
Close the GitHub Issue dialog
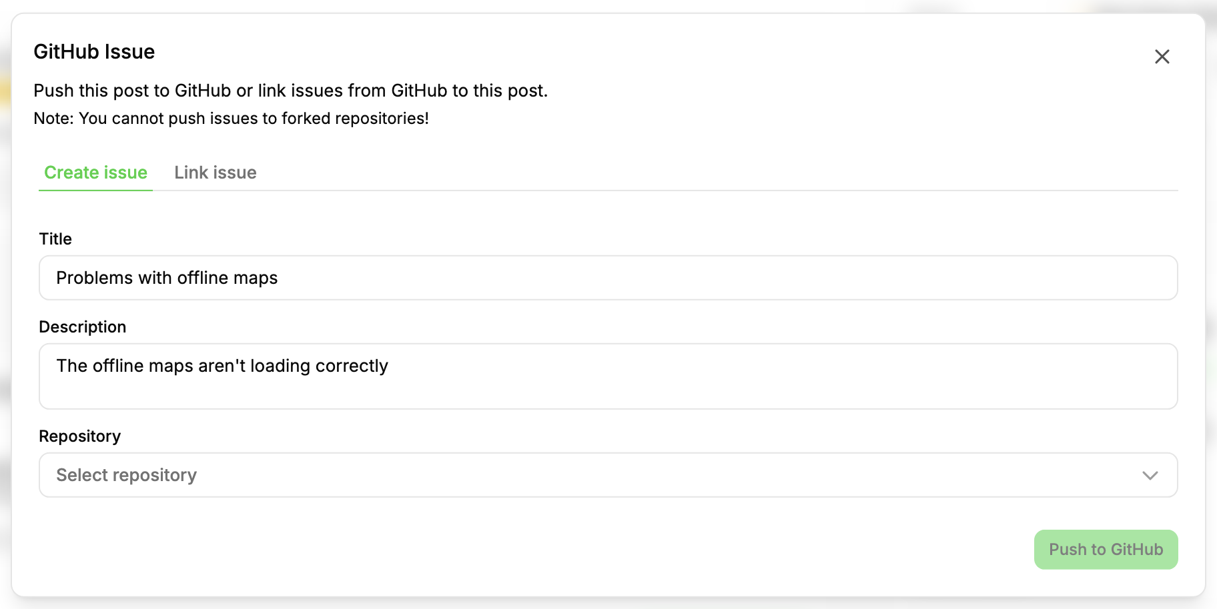(1162, 57)
